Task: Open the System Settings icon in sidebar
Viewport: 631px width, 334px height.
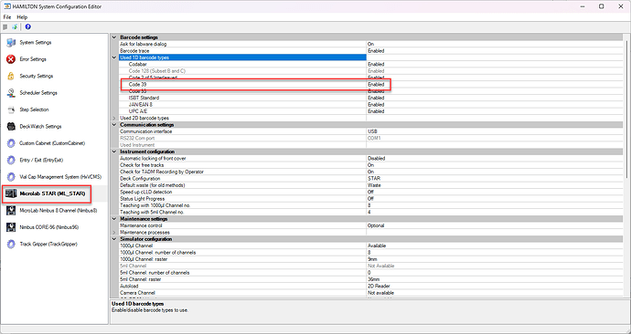Action: click(x=11, y=43)
